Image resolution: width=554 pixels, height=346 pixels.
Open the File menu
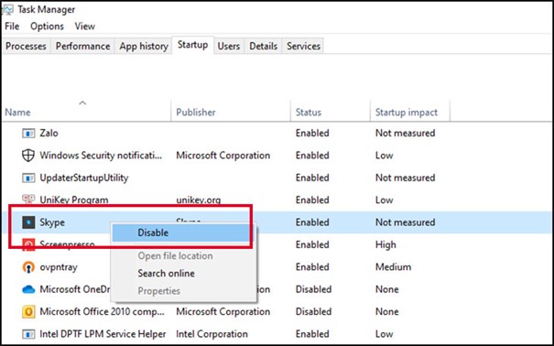[12, 27]
